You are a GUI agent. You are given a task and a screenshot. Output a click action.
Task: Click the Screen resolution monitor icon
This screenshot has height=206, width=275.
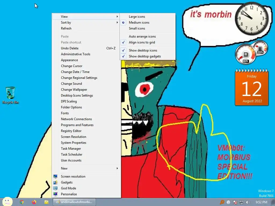pos(55,176)
